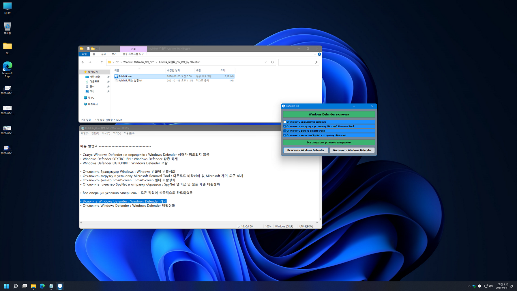This screenshot has height=291, width=517.
Task: Click 'Windows Defender_ON_OFF' breadcrumb
Action: tap(138, 62)
